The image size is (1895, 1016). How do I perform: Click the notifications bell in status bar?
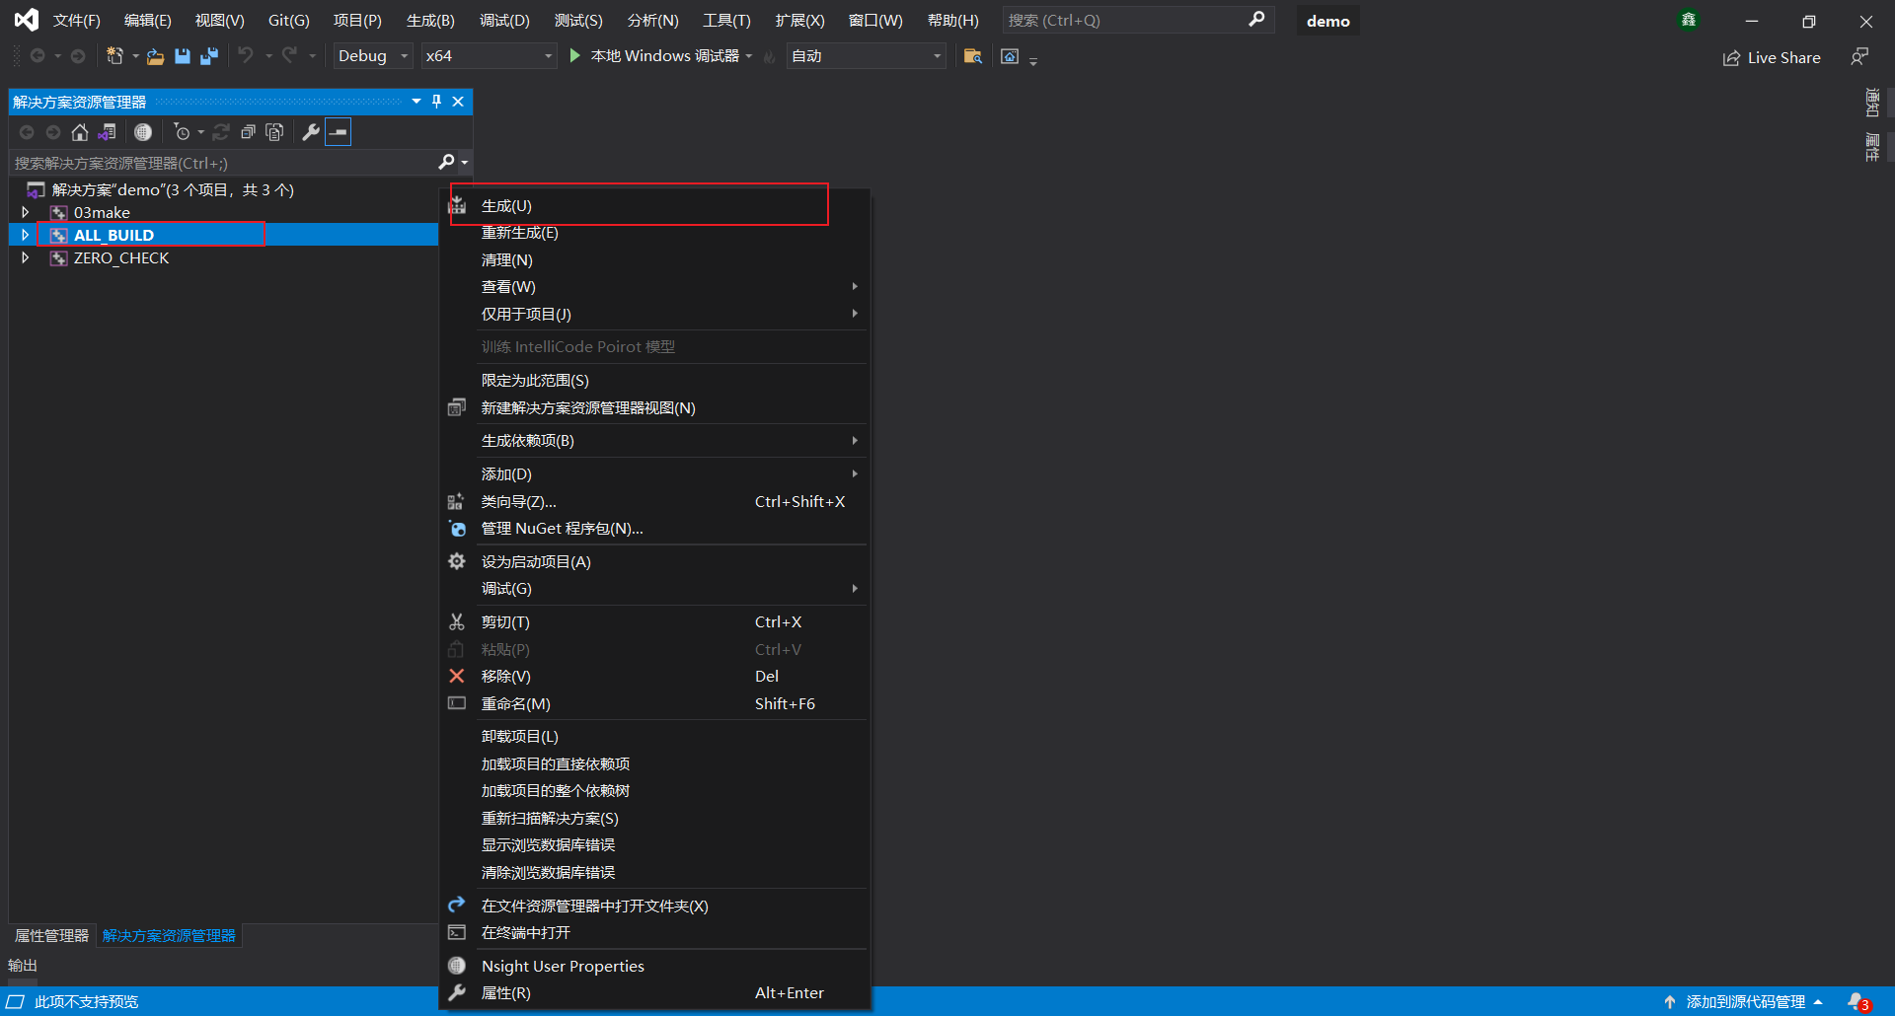[1857, 1001]
